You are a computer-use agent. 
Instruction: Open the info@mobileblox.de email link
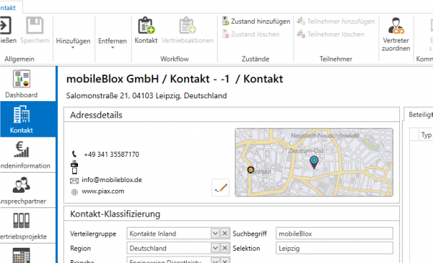coord(112,180)
